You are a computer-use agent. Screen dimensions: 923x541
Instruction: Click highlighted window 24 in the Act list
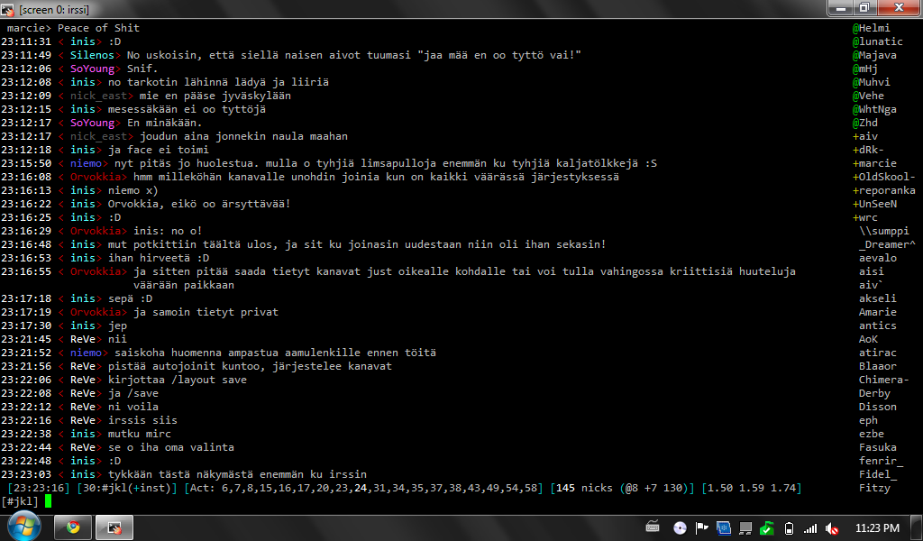coord(361,488)
